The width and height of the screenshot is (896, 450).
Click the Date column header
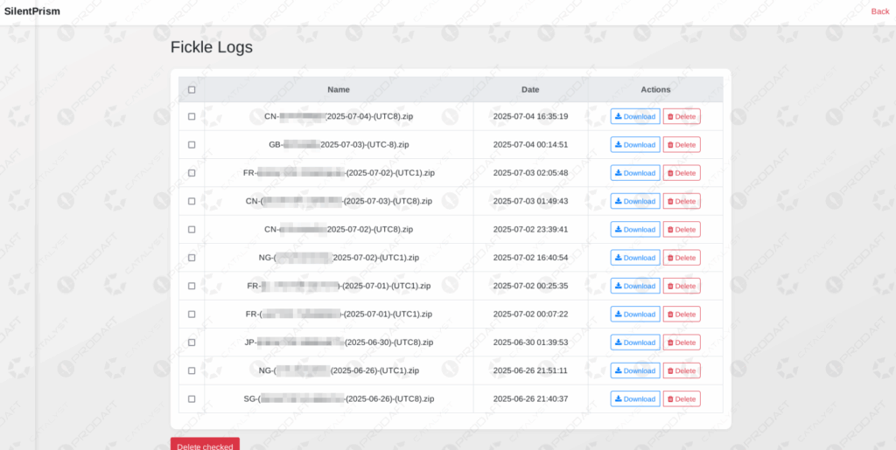pyautogui.click(x=530, y=89)
